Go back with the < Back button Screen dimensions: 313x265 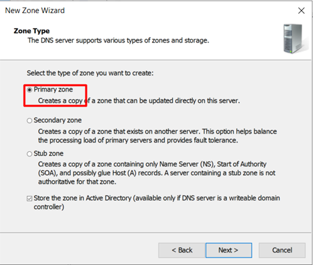click(182, 250)
